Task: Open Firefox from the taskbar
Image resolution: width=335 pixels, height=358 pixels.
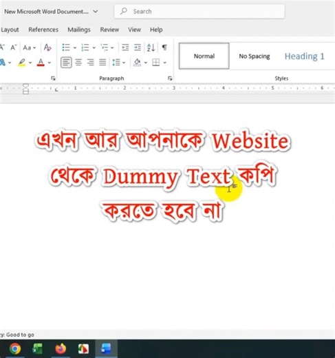Action: click(61, 349)
